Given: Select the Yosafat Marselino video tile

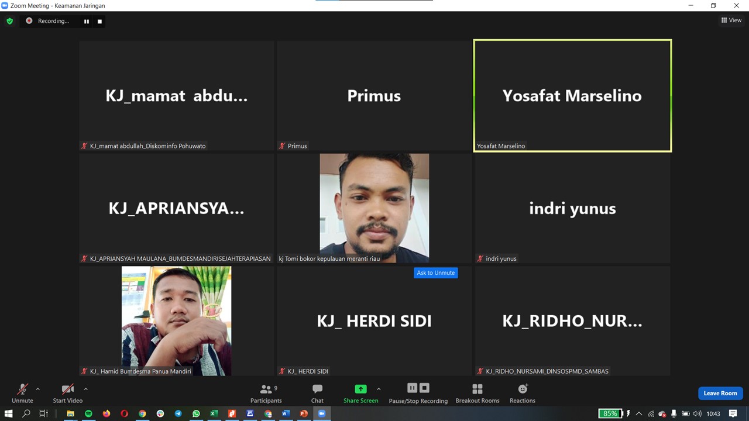Looking at the screenshot, I should pos(572,95).
